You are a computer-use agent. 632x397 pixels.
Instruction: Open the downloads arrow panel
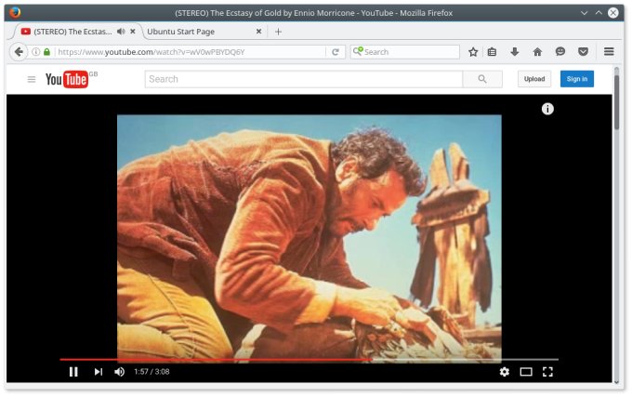point(514,52)
